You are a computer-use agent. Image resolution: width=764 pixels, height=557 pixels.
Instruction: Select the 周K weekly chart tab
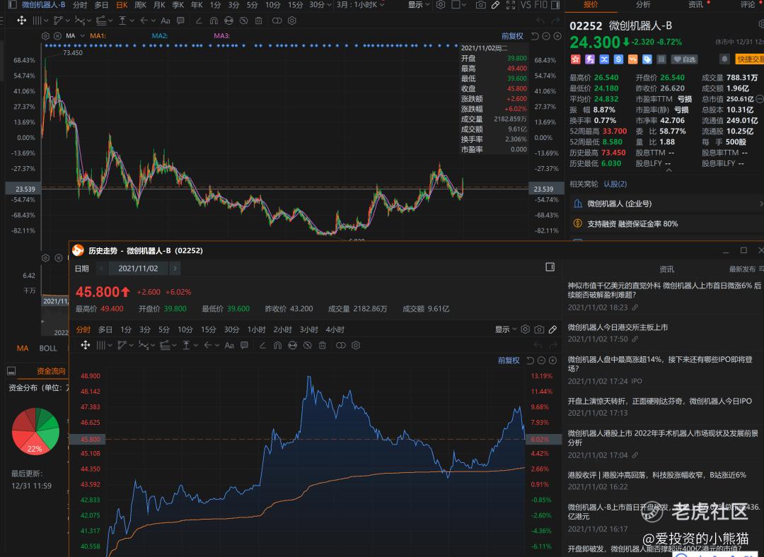(140, 5)
